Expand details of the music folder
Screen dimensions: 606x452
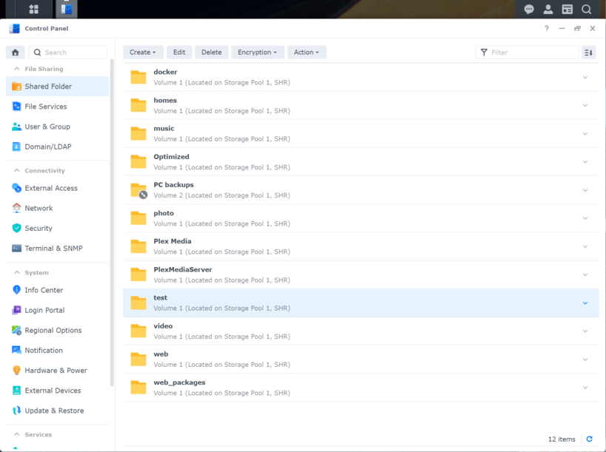585,134
